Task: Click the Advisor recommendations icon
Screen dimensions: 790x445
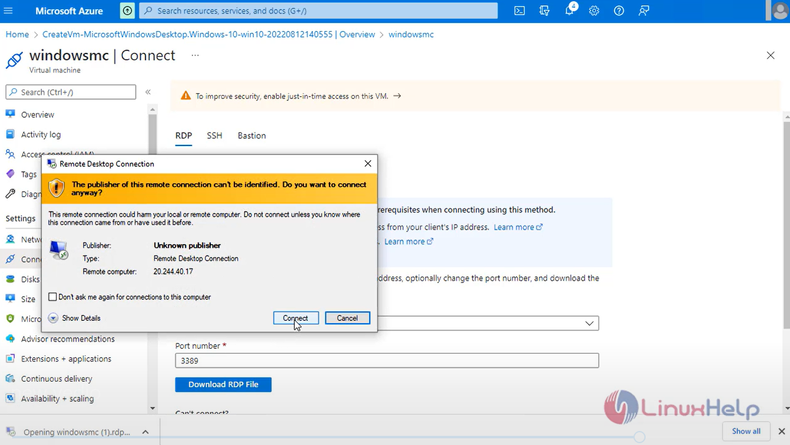Action: pos(10,338)
